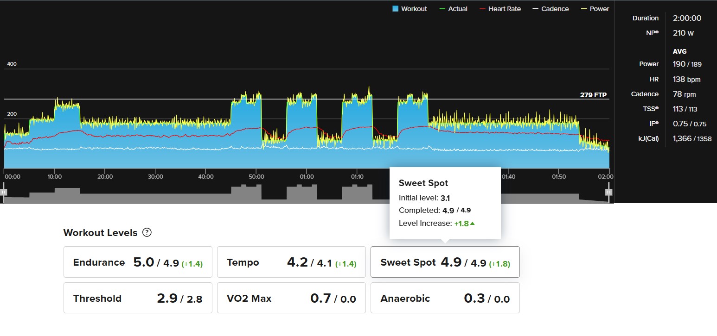Toggle the Heart Rate legend entry

[x=500, y=9]
